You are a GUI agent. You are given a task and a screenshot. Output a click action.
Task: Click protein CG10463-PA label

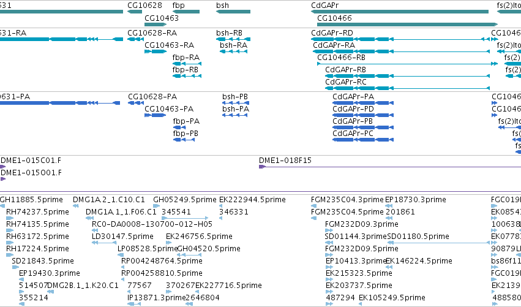pyautogui.click(x=169, y=109)
